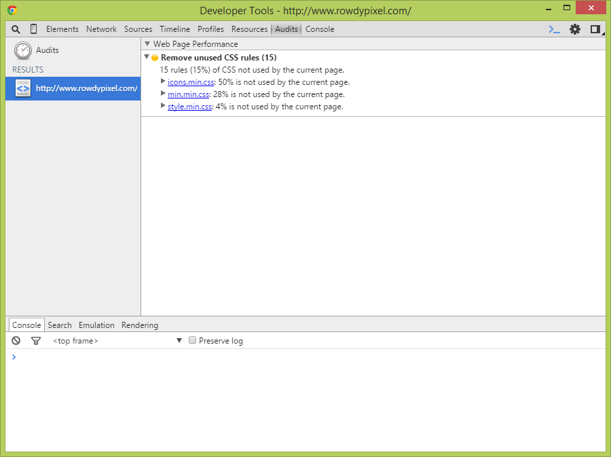Viewport: 611px width, 457px height.
Task: Switch drawer to Search tab
Action: [60, 325]
